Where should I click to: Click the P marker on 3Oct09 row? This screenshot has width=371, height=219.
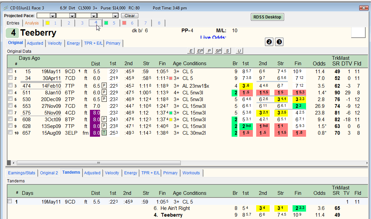[x=104, y=119]
